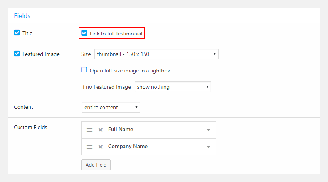Image resolution: width=328 pixels, height=182 pixels.
Task: Remove the Full Name field with X icon
Action: point(101,130)
